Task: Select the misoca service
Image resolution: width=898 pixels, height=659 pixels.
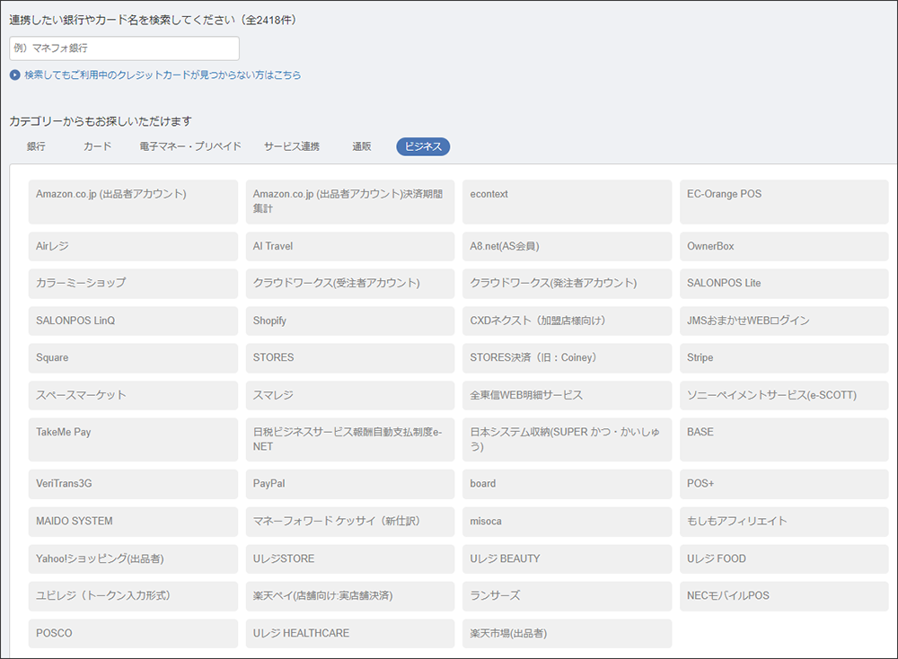Action: point(567,522)
